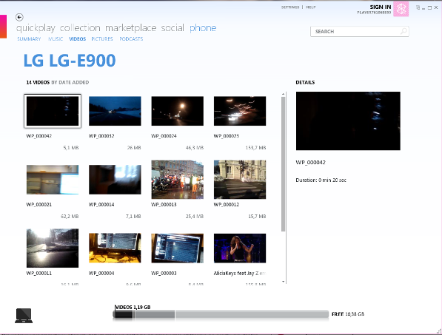Click the Sign In button
The image size is (442, 335).
pyautogui.click(x=381, y=7)
